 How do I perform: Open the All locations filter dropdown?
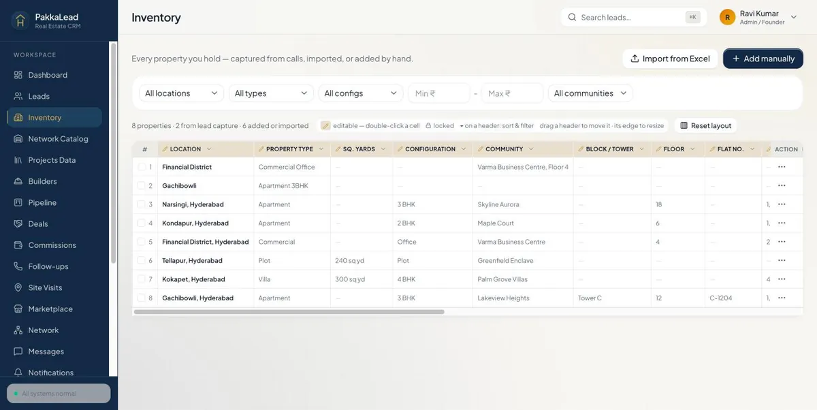point(181,93)
